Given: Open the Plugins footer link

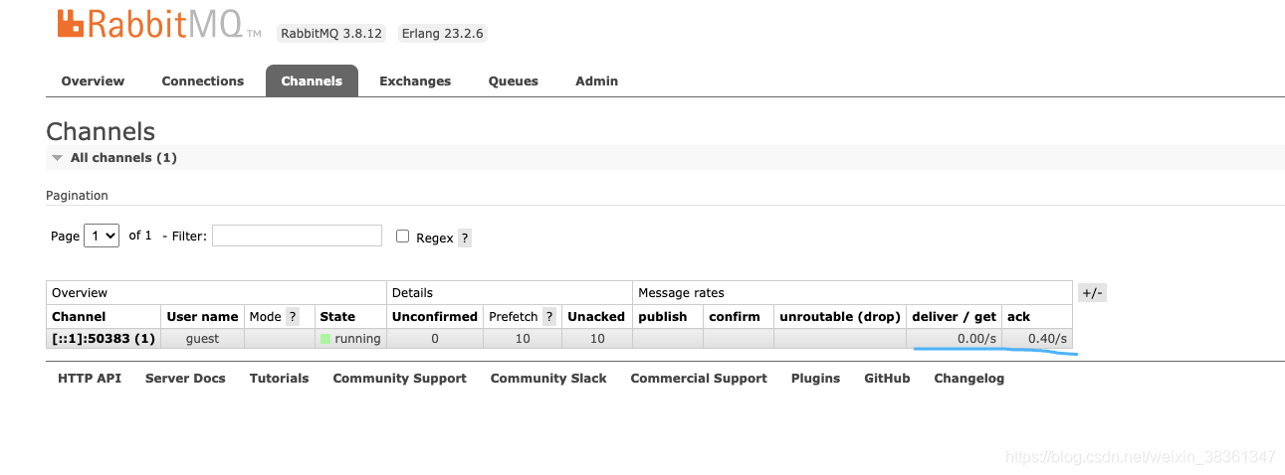Looking at the screenshot, I should coord(815,379).
